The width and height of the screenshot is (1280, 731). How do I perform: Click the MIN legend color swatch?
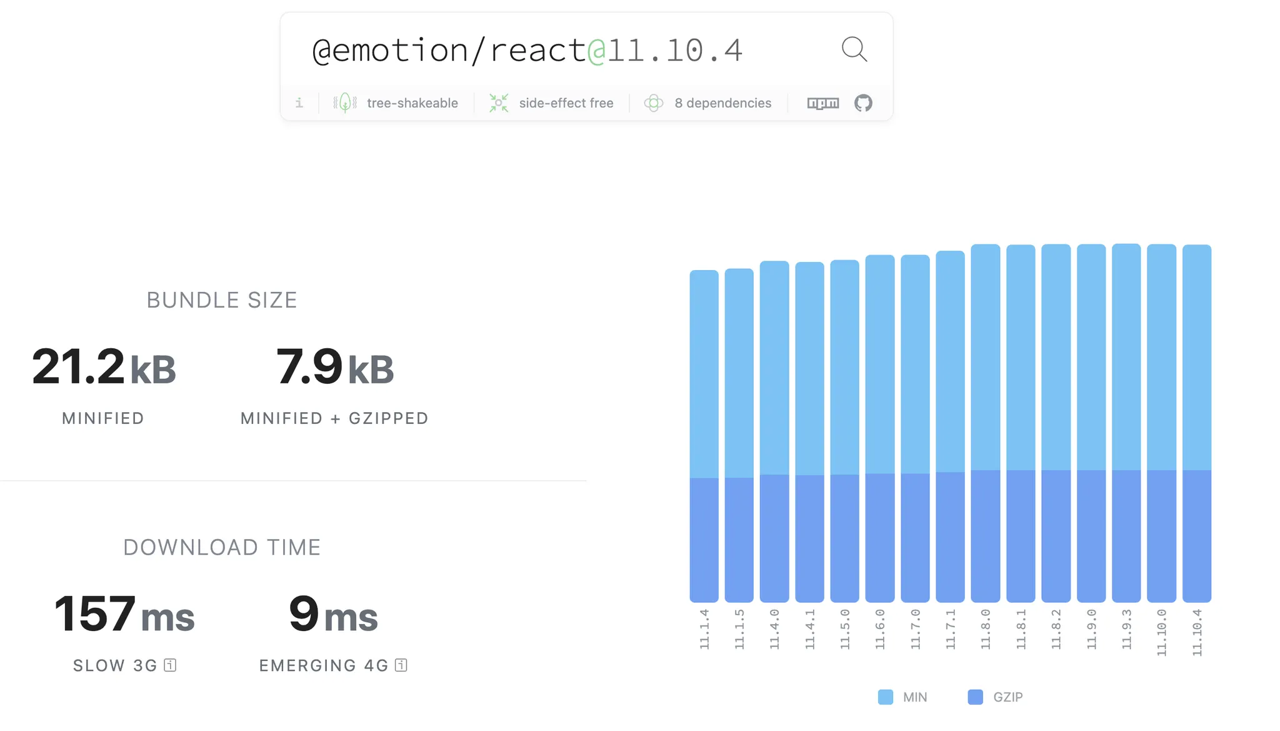[x=885, y=697]
